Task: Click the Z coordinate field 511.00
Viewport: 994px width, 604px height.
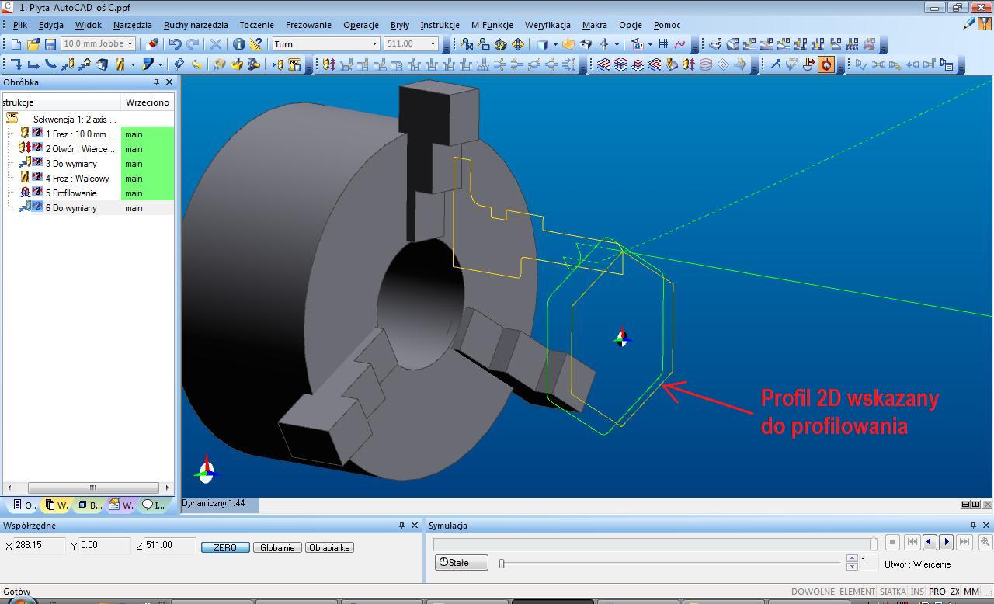Action: [x=169, y=546]
